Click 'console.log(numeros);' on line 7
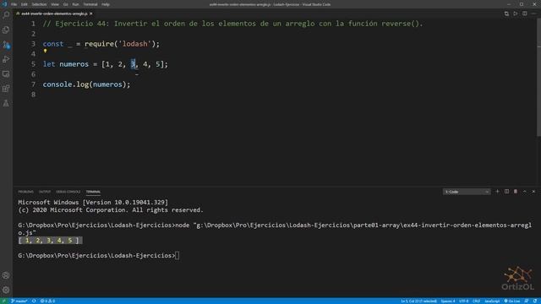541x304 pixels. coord(86,84)
